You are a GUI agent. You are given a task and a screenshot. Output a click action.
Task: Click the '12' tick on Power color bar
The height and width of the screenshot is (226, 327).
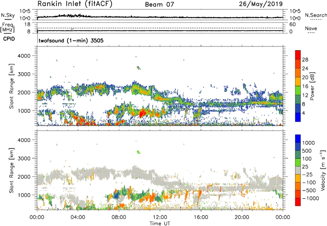point(305,95)
